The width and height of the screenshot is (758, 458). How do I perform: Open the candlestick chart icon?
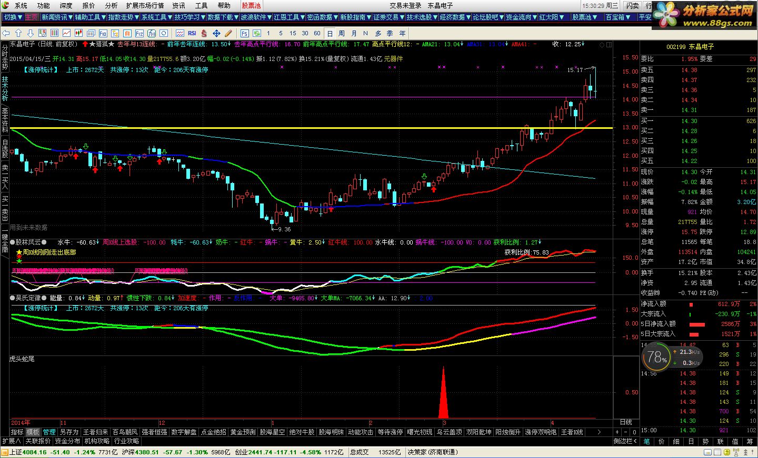tap(78, 33)
